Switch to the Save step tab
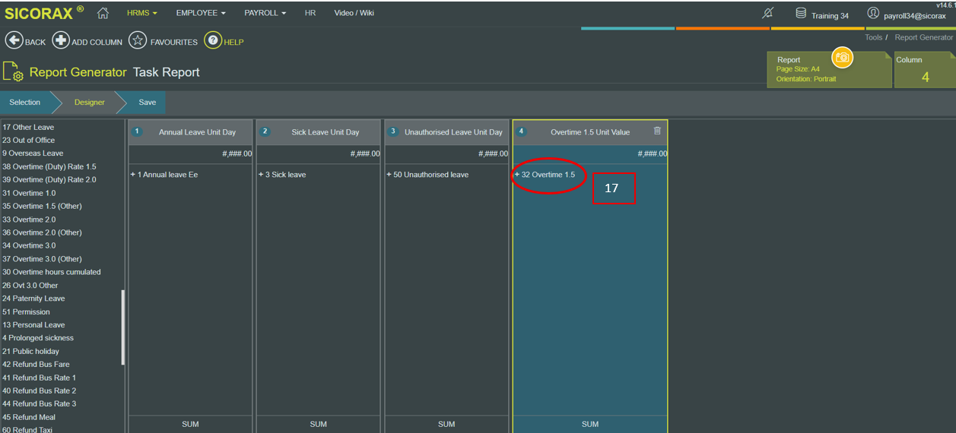 (x=148, y=103)
